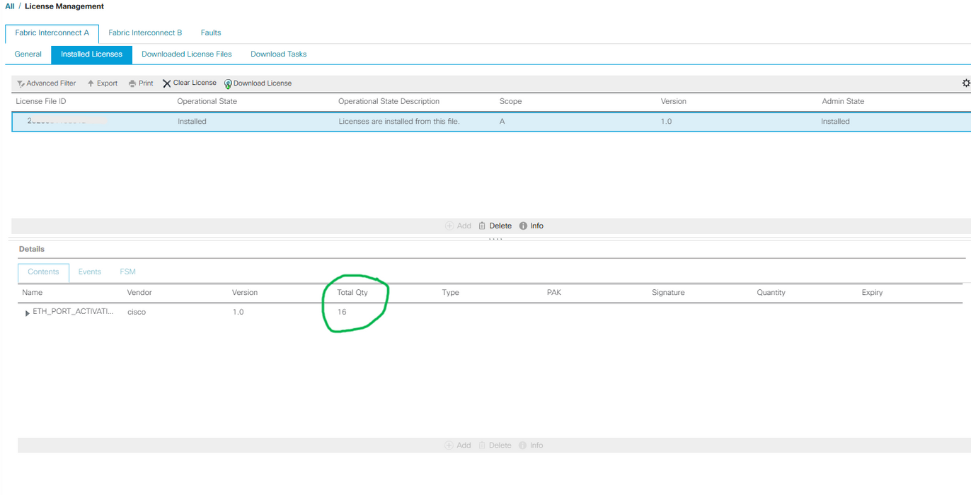
Task: Click the upper Delete trash icon
Action: pos(482,226)
